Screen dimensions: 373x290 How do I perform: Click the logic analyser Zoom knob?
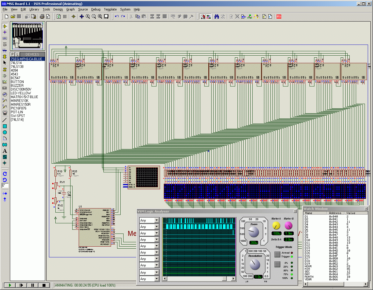point(254,232)
